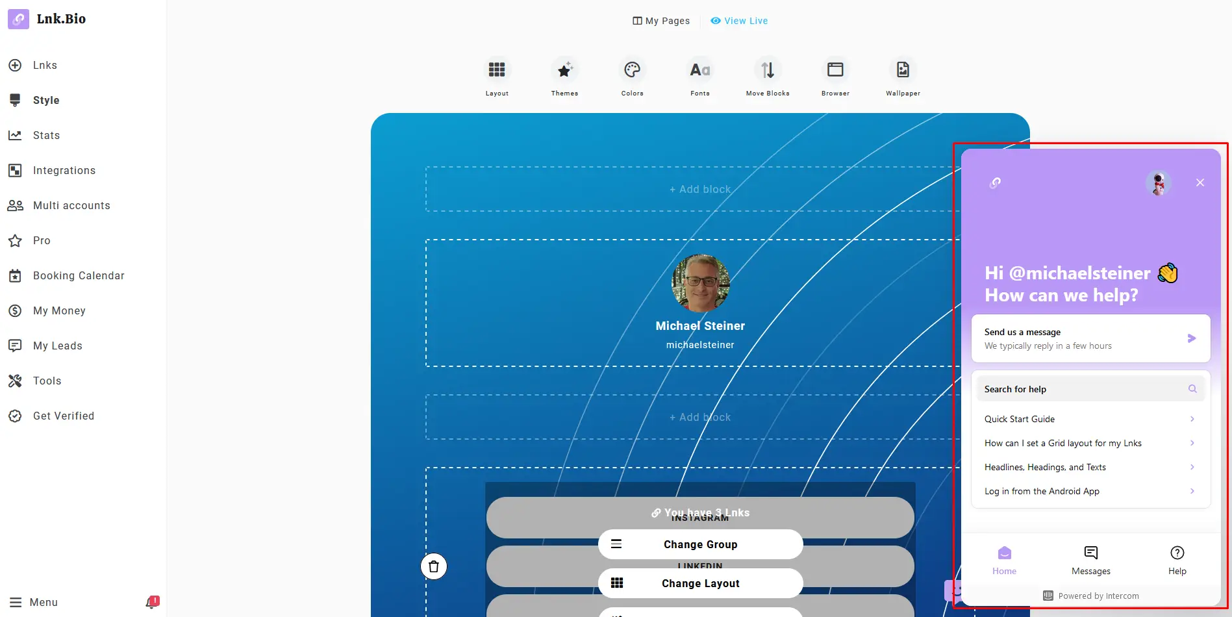This screenshot has height=617, width=1232.
Task: Open the Colors palette icon
Action: click(x=632, y=69)
